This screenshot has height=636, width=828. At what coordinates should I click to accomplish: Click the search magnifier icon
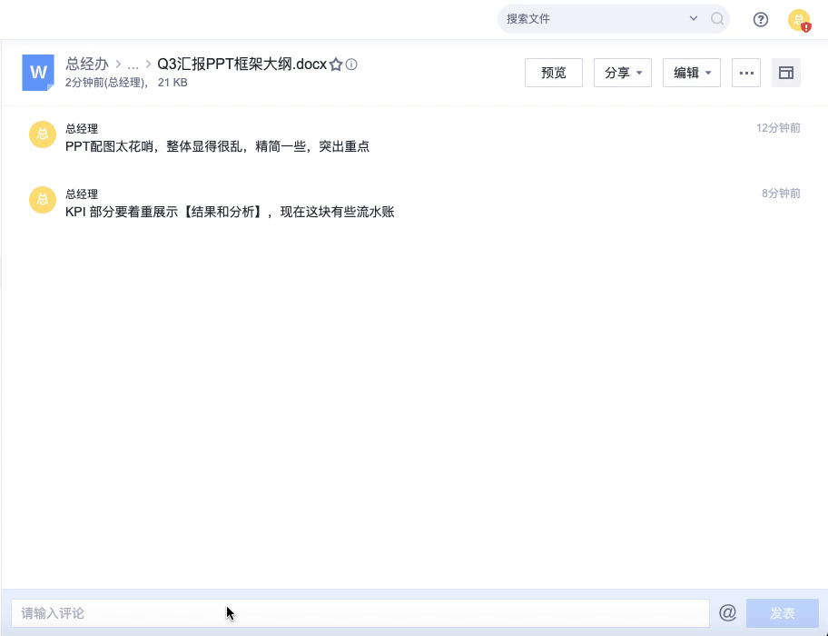coord(716,18)
